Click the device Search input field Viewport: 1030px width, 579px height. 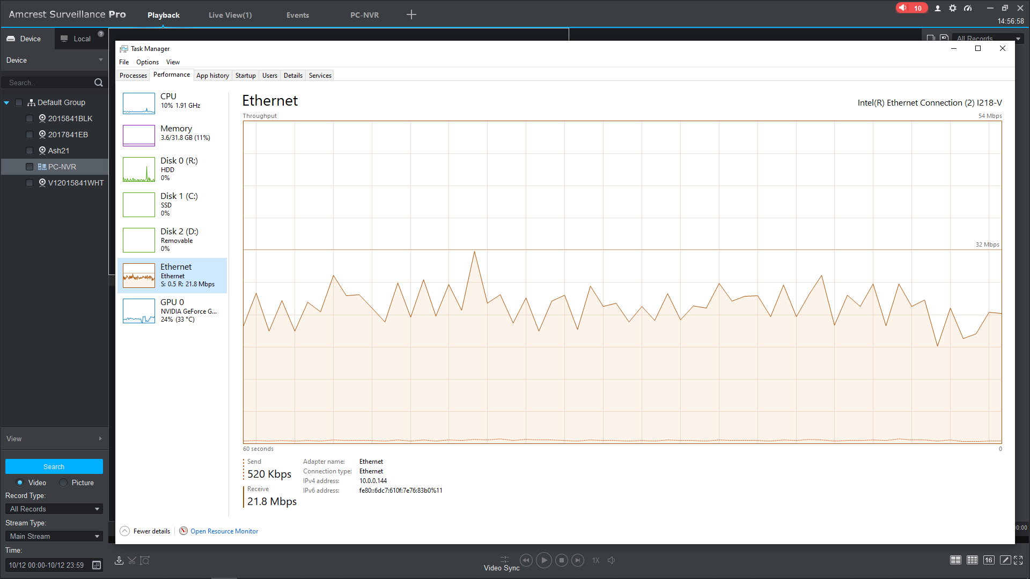(x=49, y=83)
